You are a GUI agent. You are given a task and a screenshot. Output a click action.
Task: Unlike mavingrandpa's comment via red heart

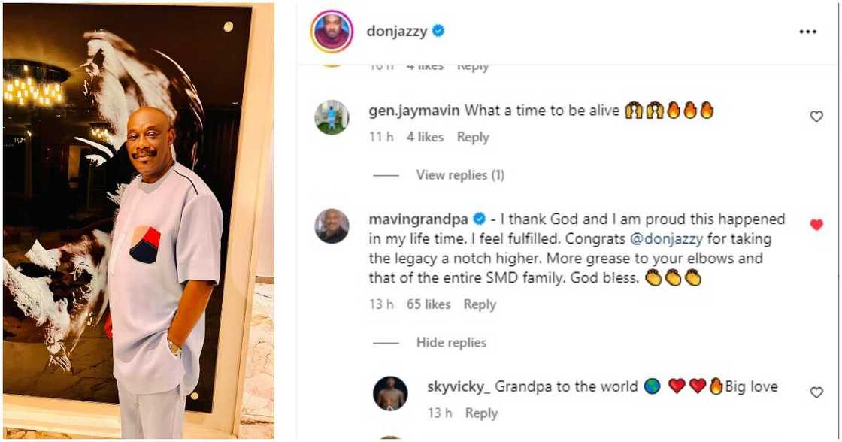point(816,225)
